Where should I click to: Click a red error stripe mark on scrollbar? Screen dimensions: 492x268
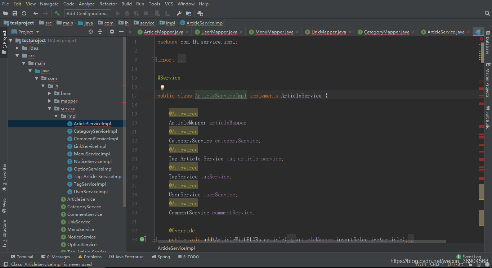(x=482, y=82)
